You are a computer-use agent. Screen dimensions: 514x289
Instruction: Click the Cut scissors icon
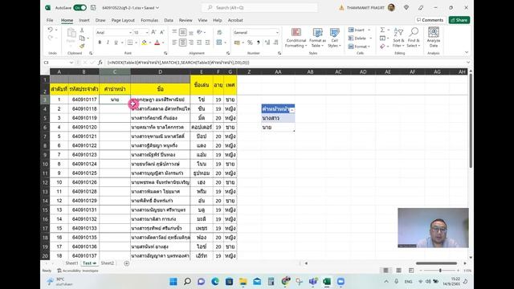pos(82,31)
